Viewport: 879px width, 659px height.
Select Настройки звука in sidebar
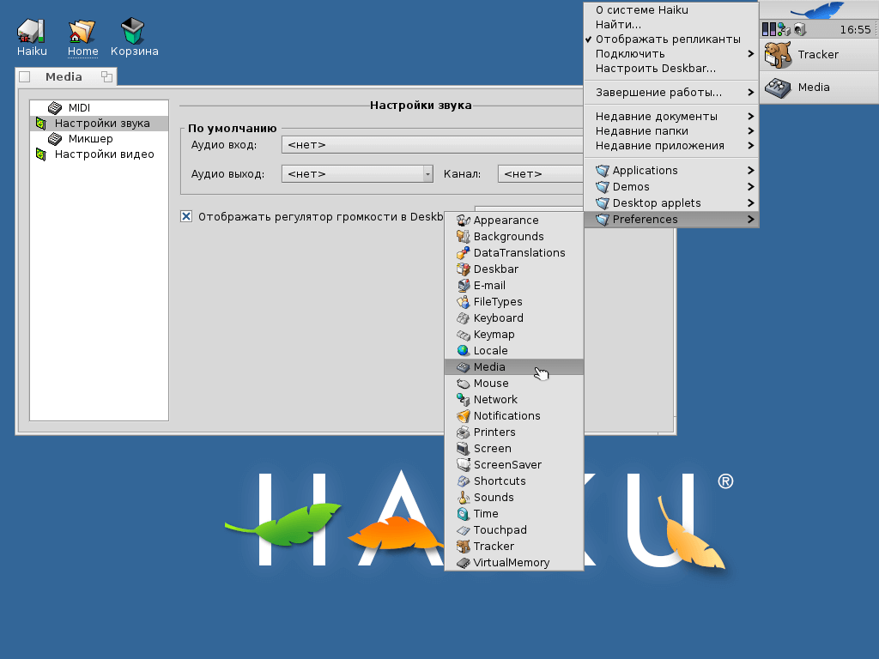(100, 124)
